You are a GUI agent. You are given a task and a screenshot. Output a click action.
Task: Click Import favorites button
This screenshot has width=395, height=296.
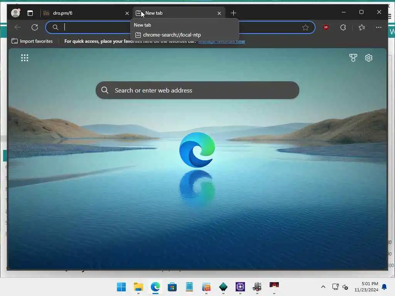32,41
